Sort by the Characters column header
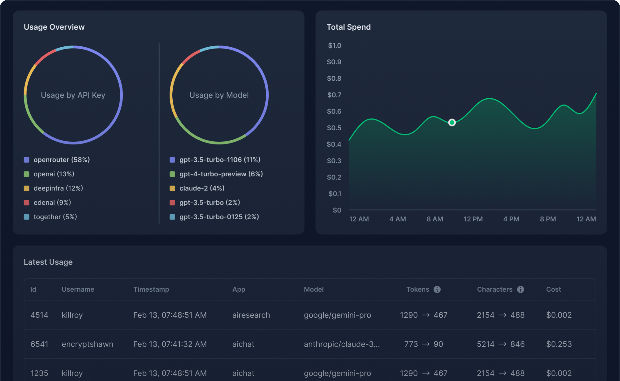 coord(494,289)
